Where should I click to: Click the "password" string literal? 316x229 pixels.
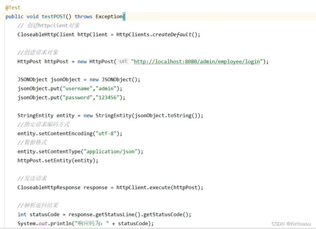(x=78, y=98)
